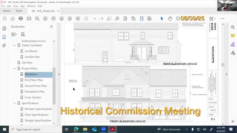Close the SHC_Packet document tab

click(58, 11)
